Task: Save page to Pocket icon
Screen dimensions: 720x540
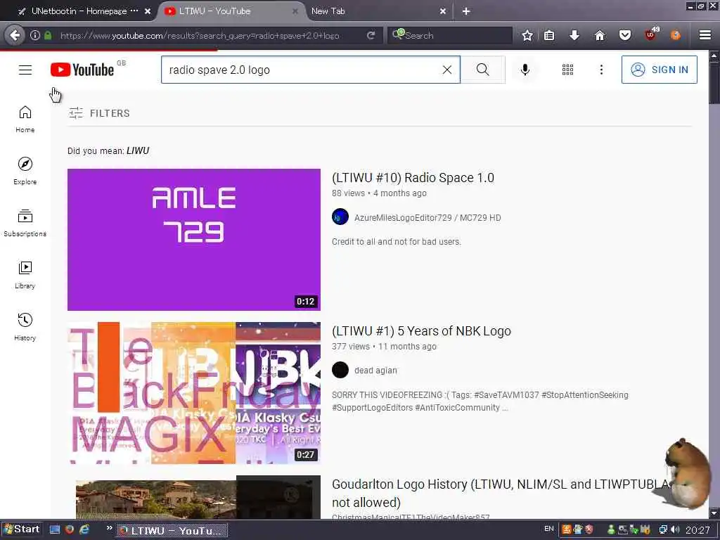Action: [x=625, y=35]
